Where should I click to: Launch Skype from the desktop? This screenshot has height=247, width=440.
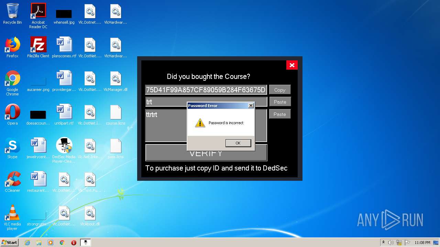pos(12,149)
